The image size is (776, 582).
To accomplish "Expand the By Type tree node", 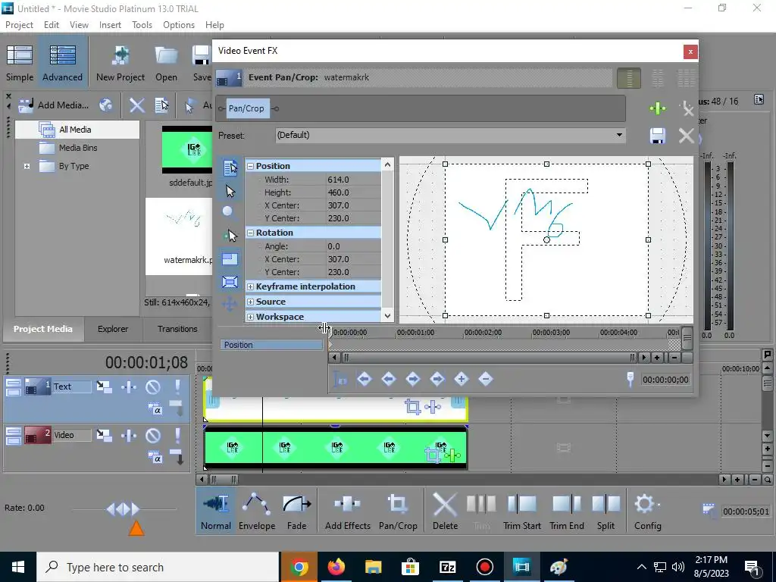I will point(27,166).
